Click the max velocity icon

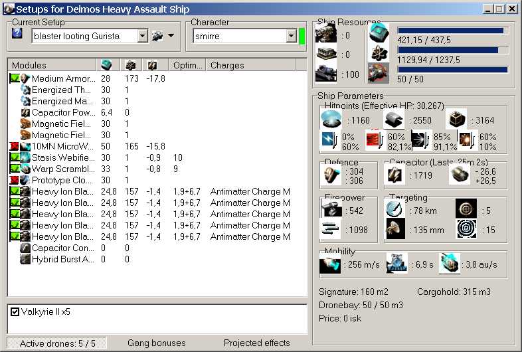[x=330, y=264]
